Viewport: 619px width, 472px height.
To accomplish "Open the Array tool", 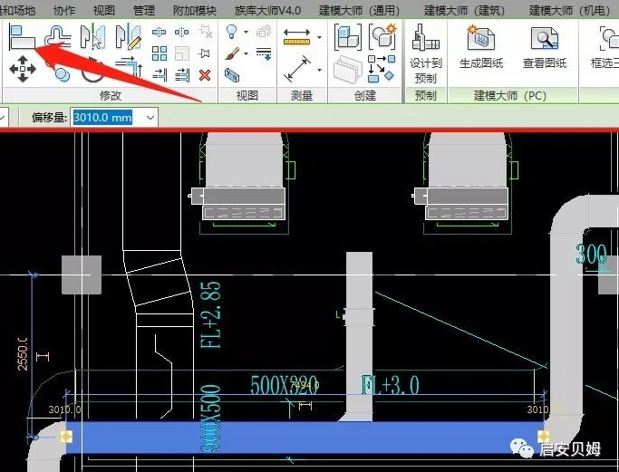I will pyautogui.click(x=160, y=53).
